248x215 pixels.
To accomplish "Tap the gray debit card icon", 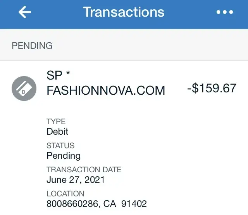I will (x=24, y=88).
